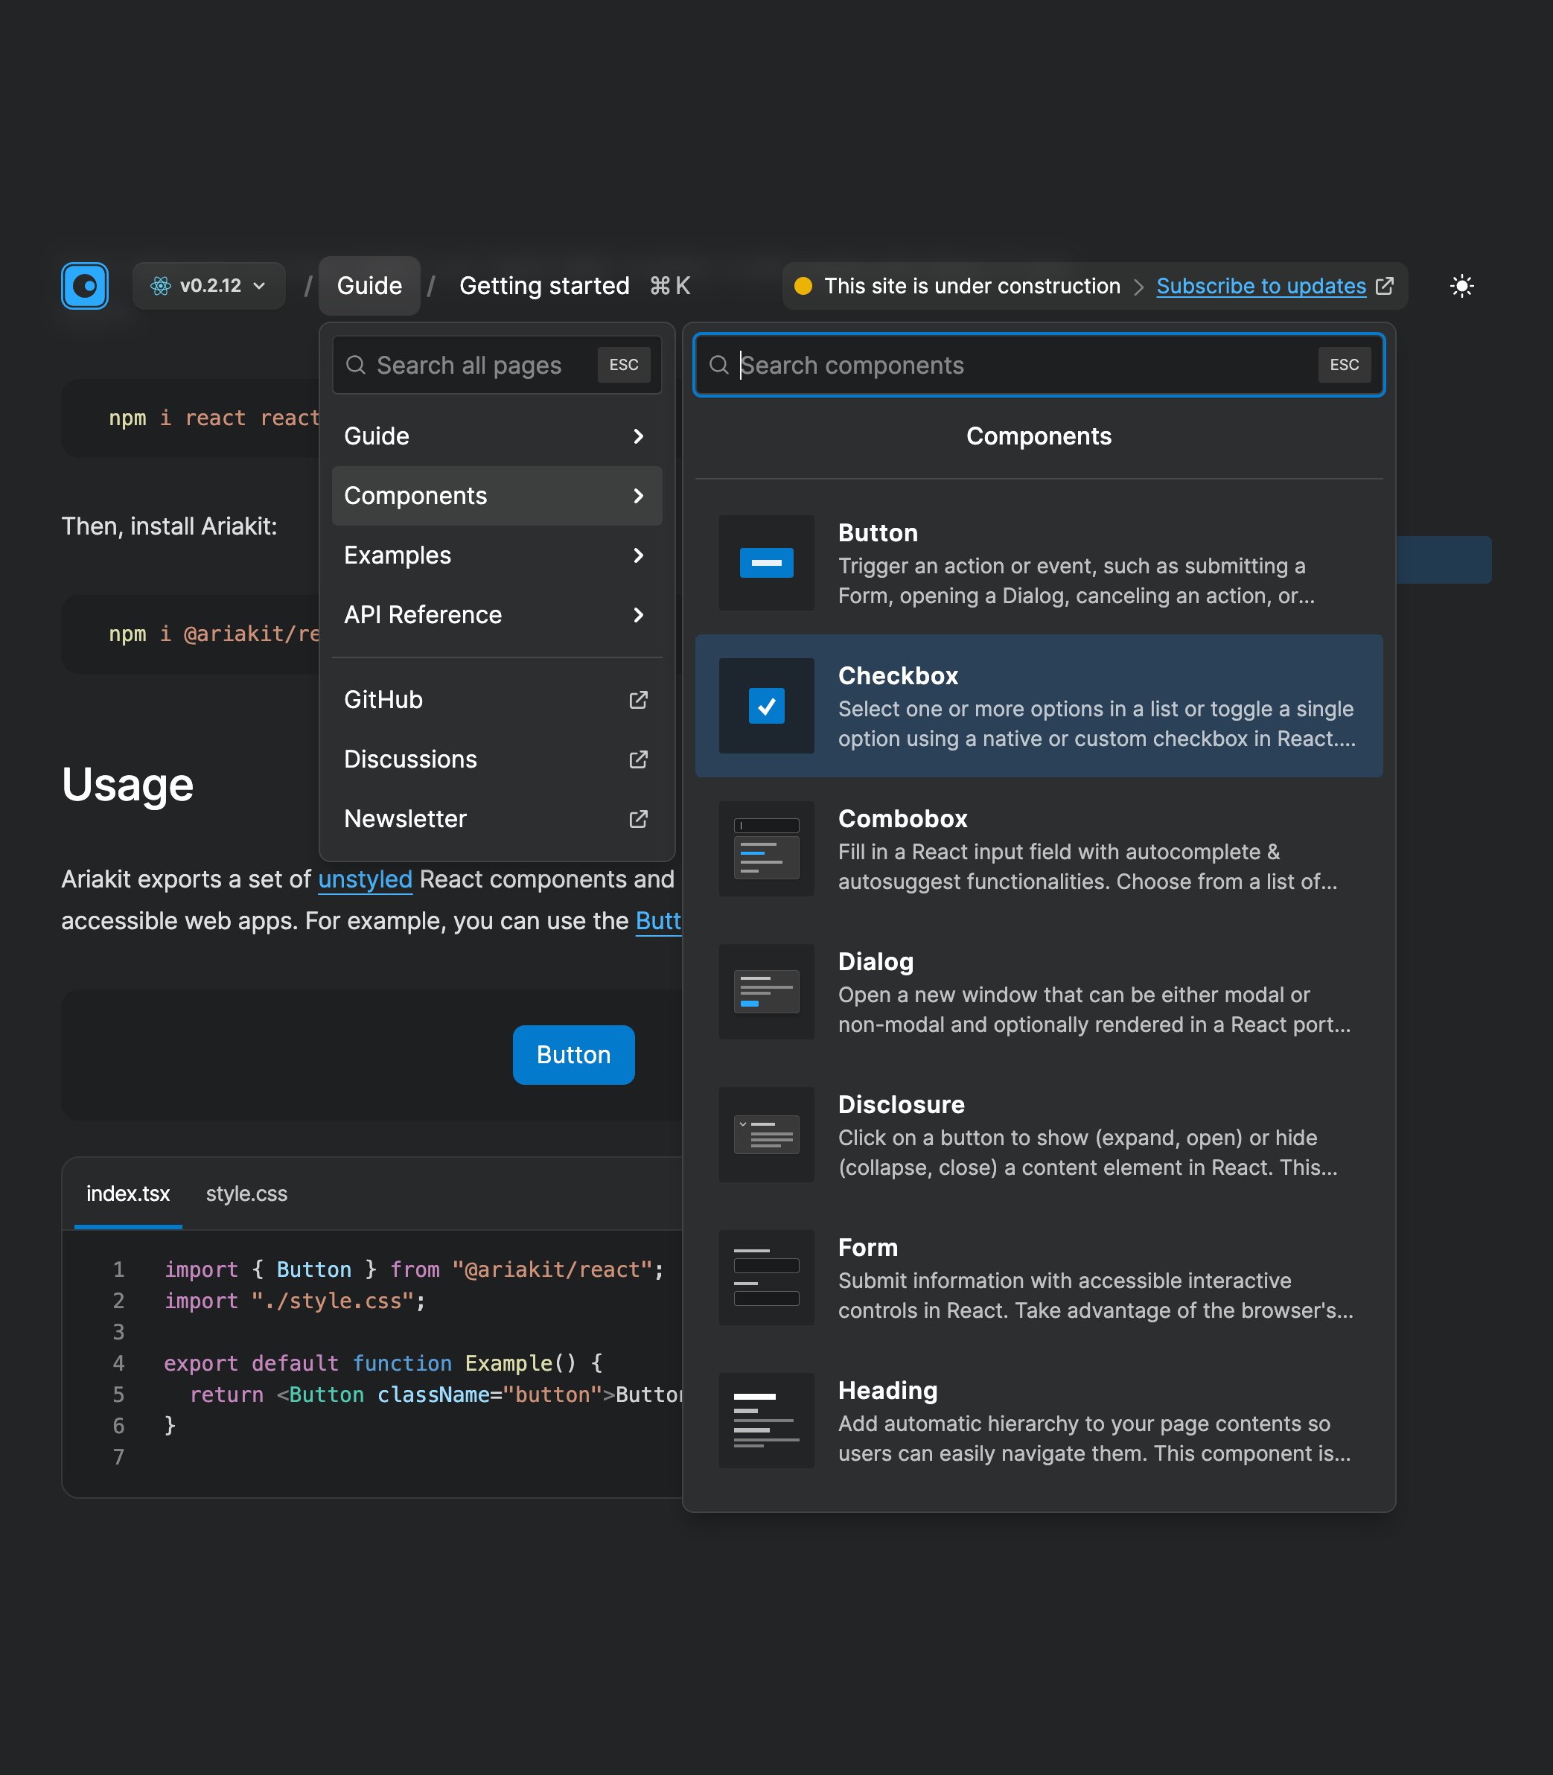1553x1775 pixels.
Task: Expand the Examples submenu chevron
Action: pos(639,556)
